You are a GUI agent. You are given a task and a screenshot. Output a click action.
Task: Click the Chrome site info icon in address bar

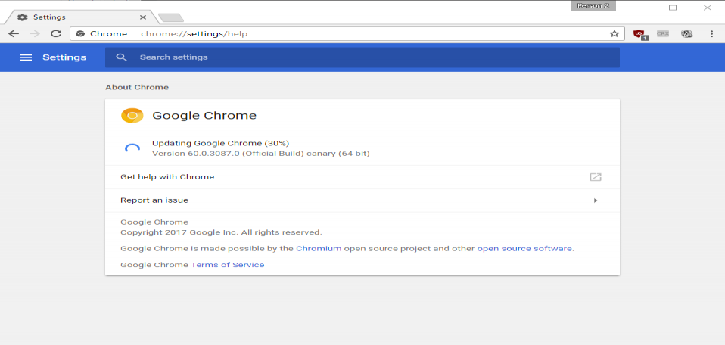coord(80,33)
